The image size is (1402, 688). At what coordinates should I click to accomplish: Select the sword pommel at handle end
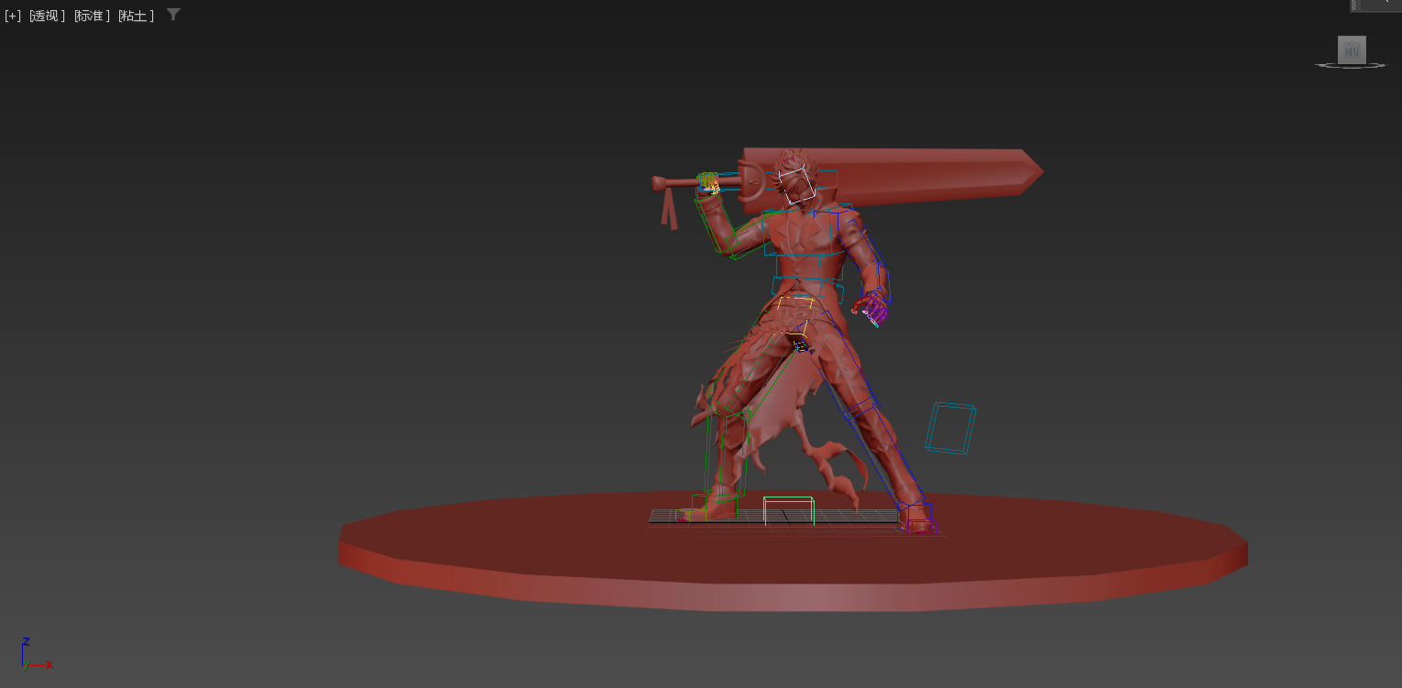[658, 183]
